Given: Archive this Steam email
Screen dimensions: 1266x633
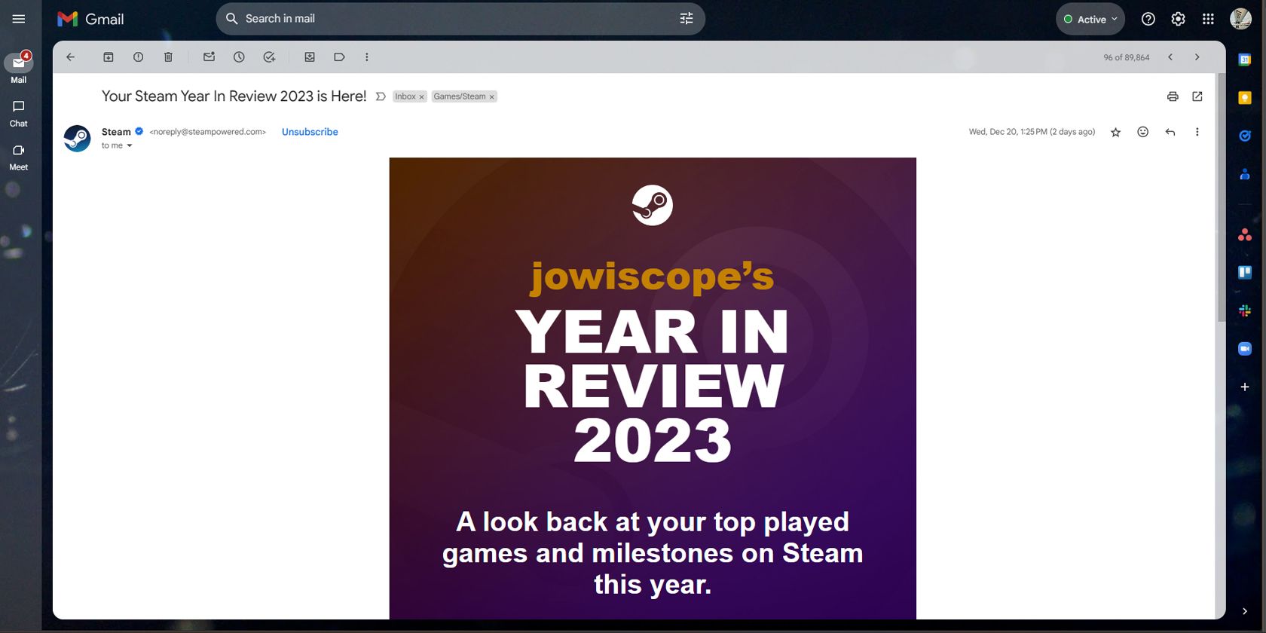Looking at the screenshot, I should (109, 57).
